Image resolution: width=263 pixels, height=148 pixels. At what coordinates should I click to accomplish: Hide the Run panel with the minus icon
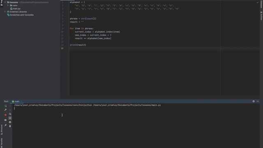[258, 101]
